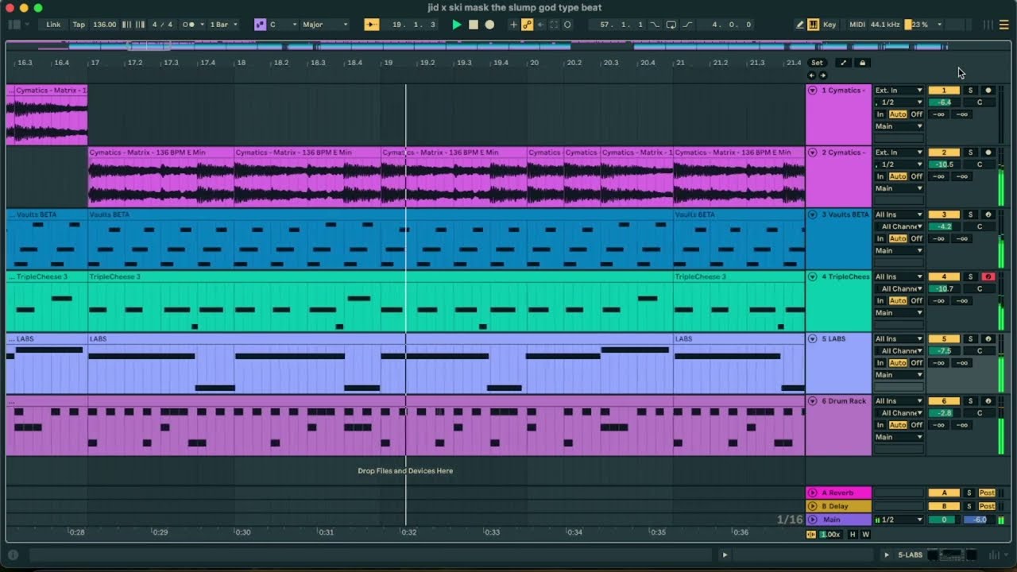
Task: Click the Arrangement Record button
Action: click(489, 25)
